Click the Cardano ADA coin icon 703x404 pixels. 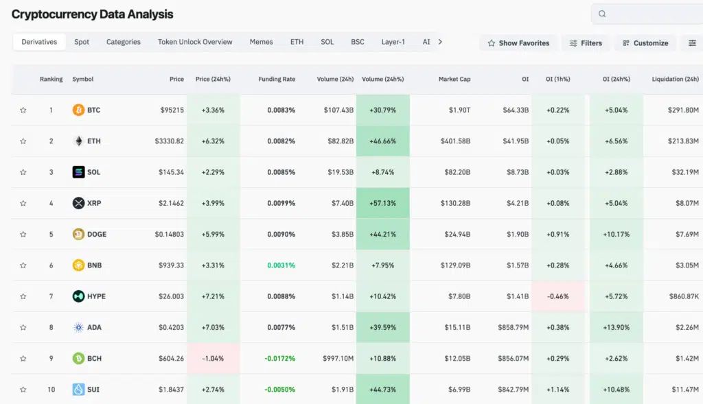tap(78, 327)
